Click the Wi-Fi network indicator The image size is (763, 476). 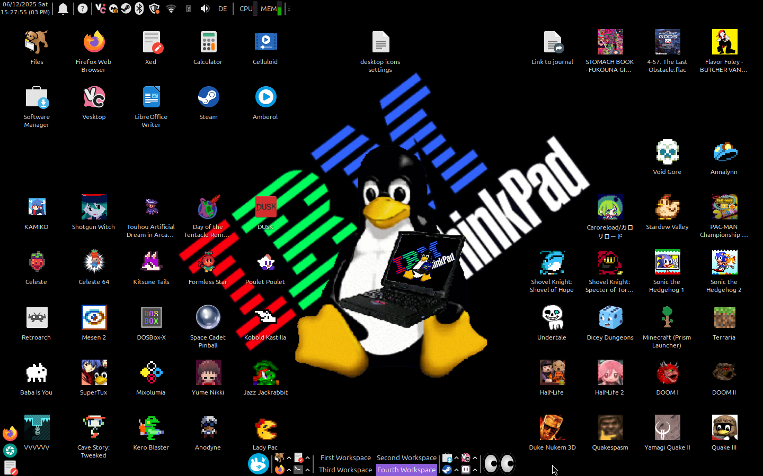pos(171,8)
